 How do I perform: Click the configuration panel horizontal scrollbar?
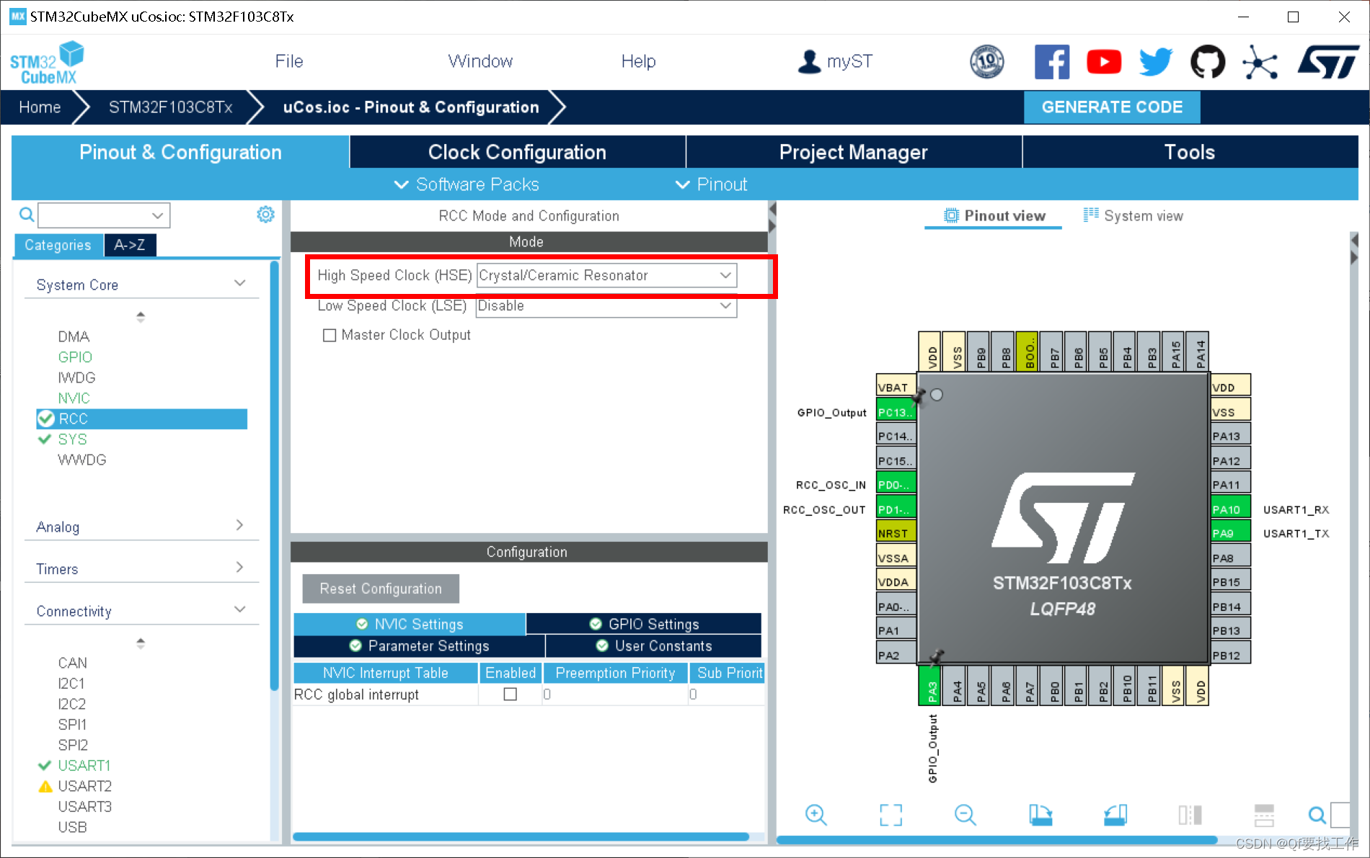pyautogui.click(x=521, y=836)
